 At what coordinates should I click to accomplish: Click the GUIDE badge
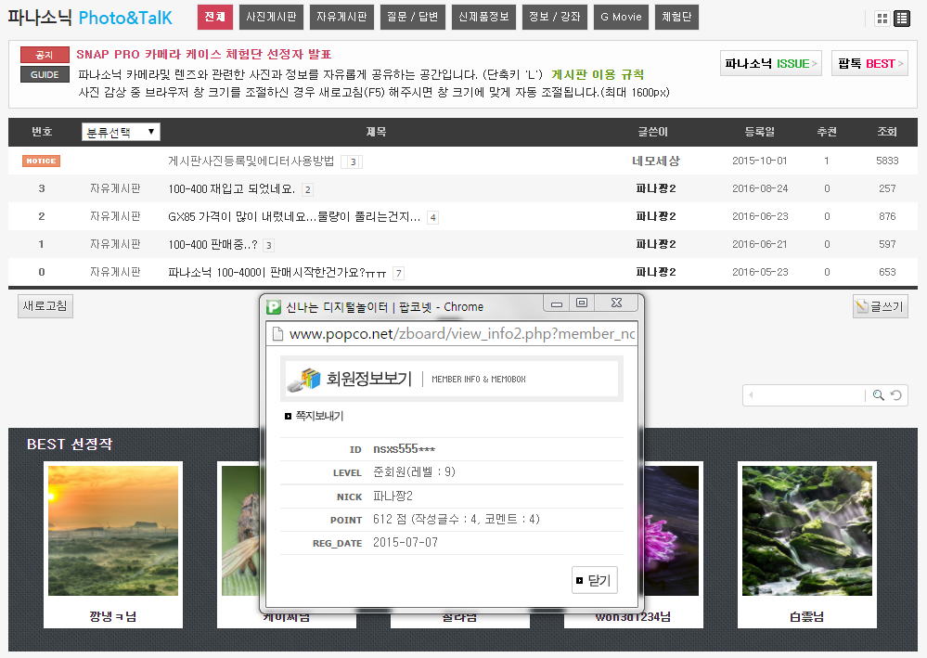tap(45, 74)
